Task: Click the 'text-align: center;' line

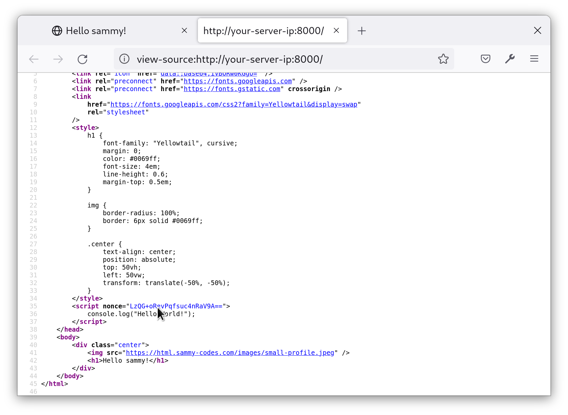Action: (x=139, y=252)
